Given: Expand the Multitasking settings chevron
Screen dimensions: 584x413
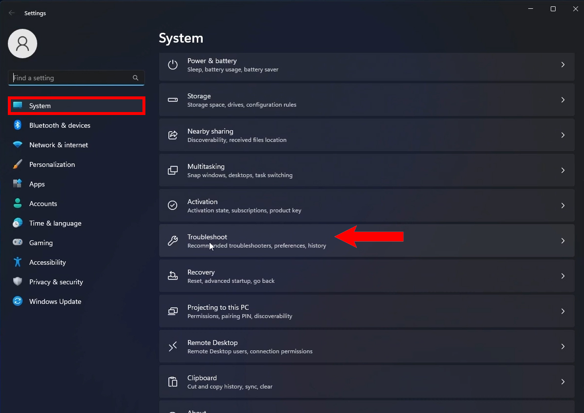Looking at the screenshot, I should tap(562, 170).
